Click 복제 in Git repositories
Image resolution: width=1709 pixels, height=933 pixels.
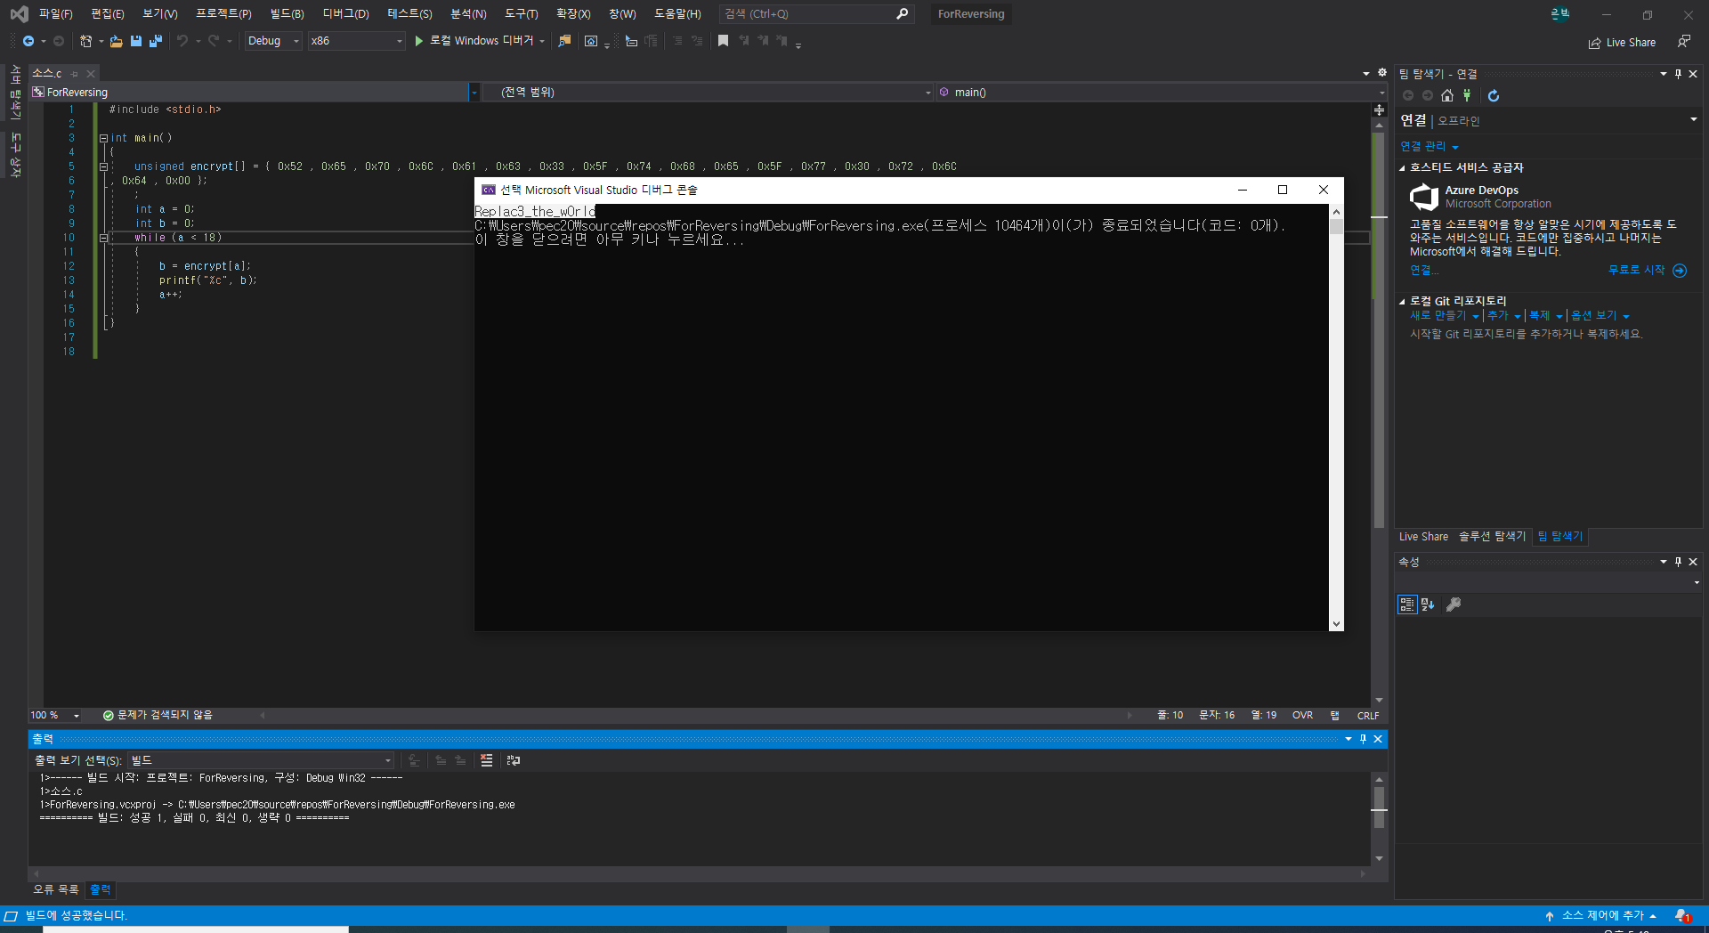coord(1539,316)
